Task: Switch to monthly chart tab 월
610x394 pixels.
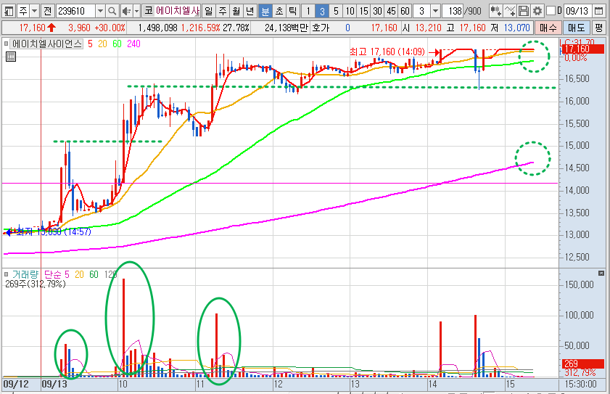Action: coord(236,11)
